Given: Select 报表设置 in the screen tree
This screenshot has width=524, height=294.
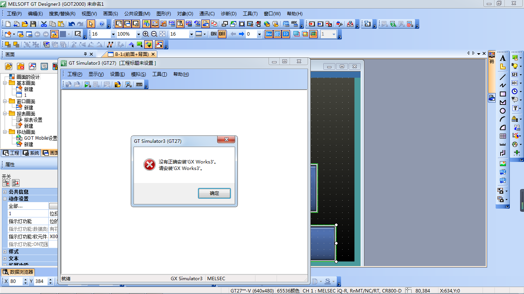Looking at the screenshot, I should tap(33, 120).
